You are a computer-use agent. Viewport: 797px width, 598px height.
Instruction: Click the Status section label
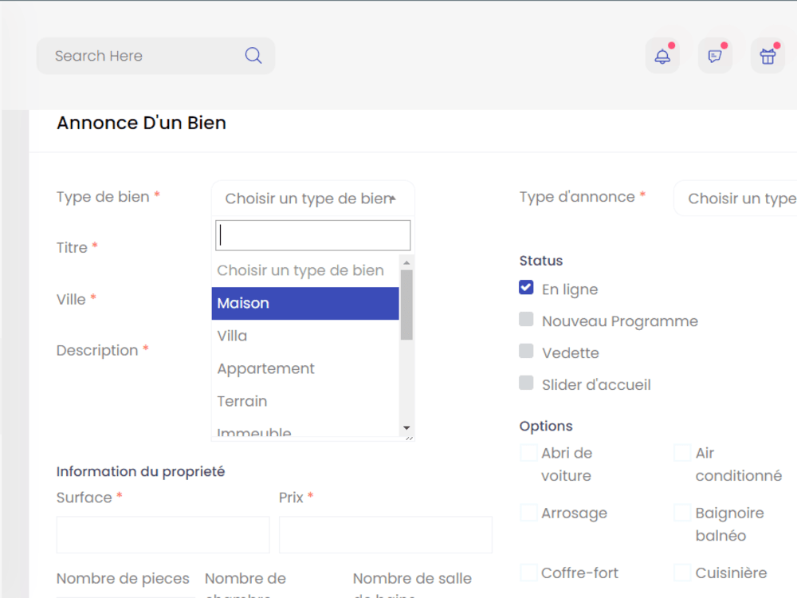click(x=541, y=261)
